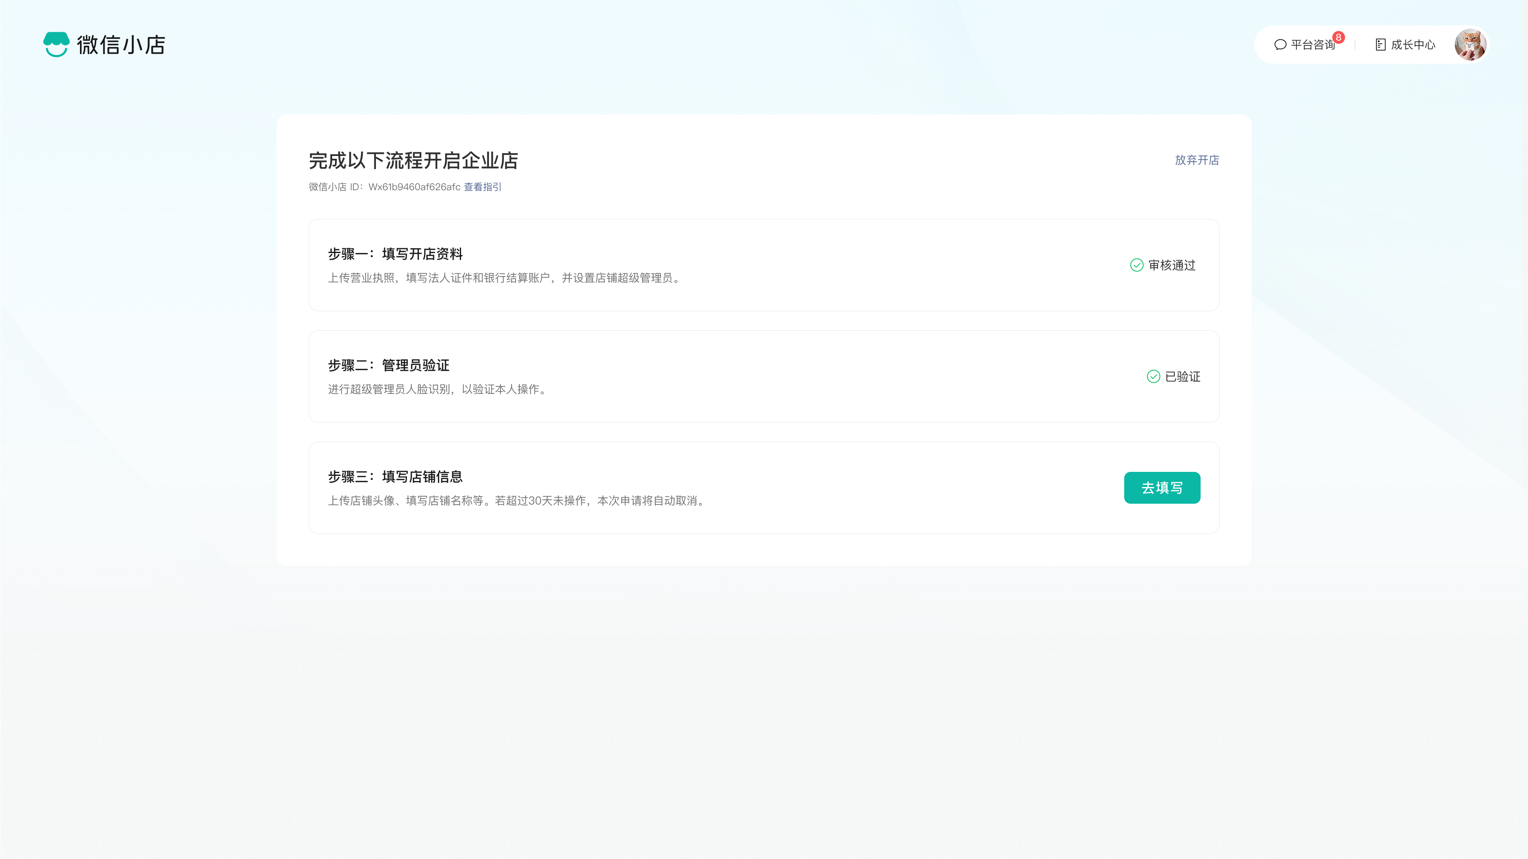Click the 完成以下流程开启企业店 heading
This screenshot has height=859, width=1528.
[413, 161]
